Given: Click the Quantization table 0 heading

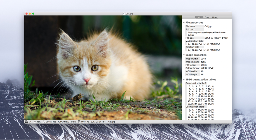Looking at the screenshot, I should (x=196, y=83).
